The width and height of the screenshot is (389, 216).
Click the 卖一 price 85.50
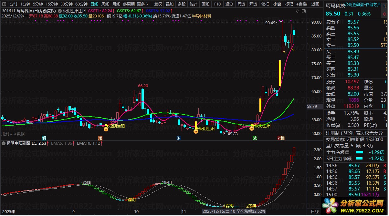coord(353,45)
